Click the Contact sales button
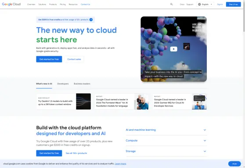245x168 pixels. click(x=74, y=59)
